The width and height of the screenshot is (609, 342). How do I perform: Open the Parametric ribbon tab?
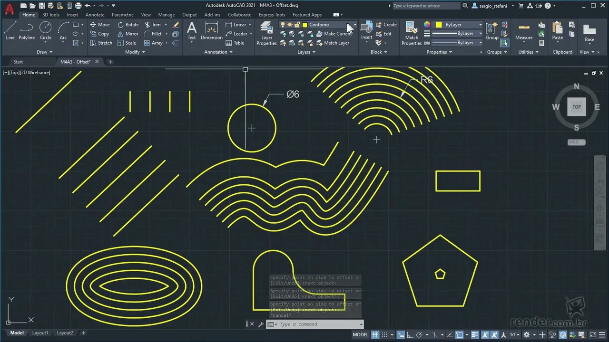(123, 15)
